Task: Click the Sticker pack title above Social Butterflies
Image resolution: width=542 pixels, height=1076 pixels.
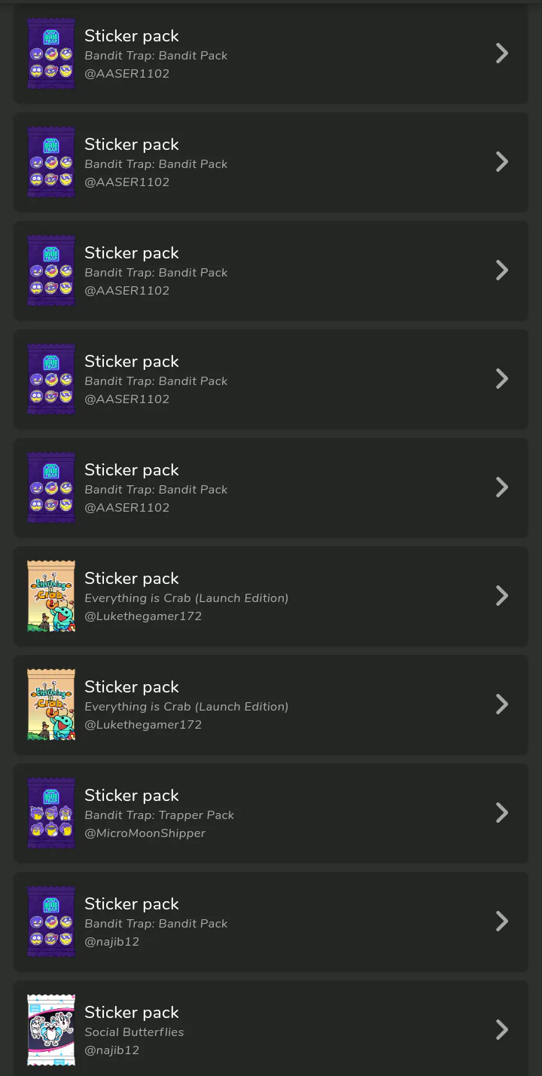Action: tap(132, 1013)
